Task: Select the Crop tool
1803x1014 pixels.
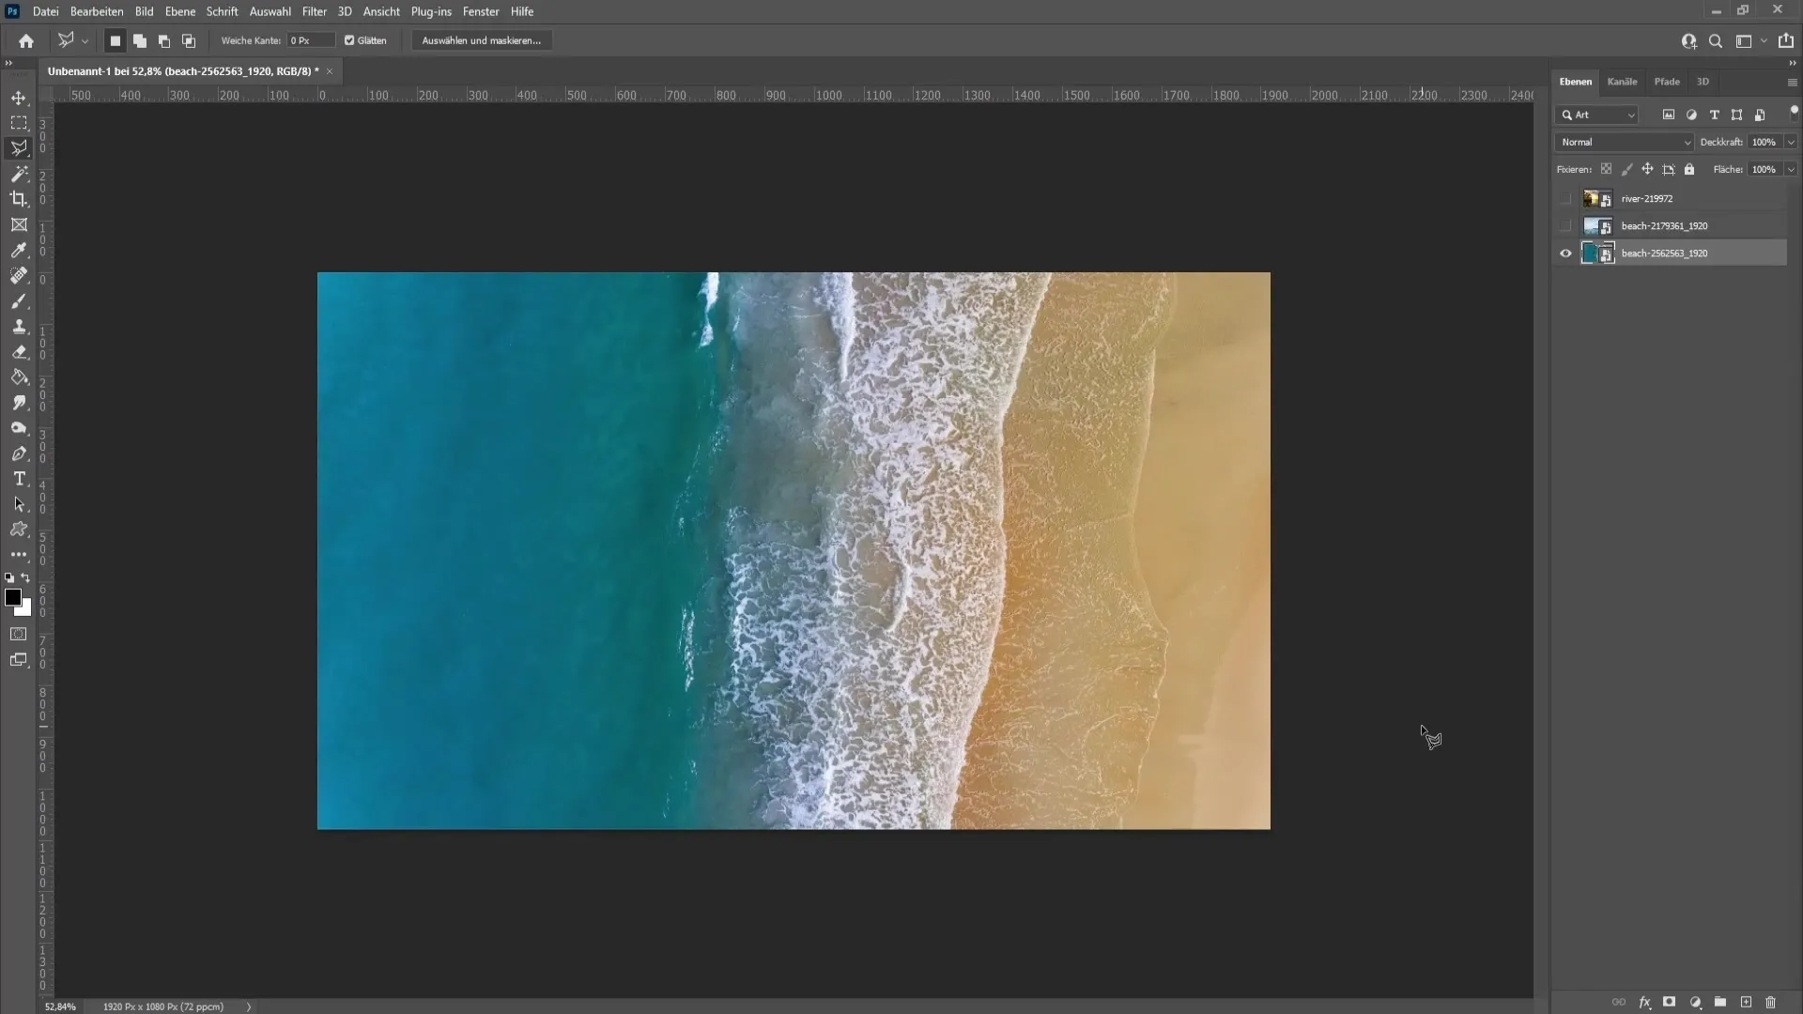Action: point(19,199)
